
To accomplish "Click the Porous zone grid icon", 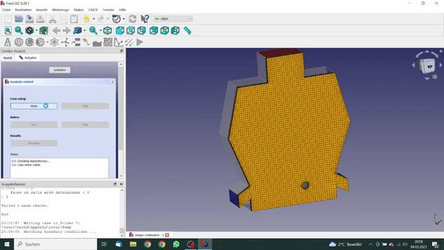I will click(108, 42).
